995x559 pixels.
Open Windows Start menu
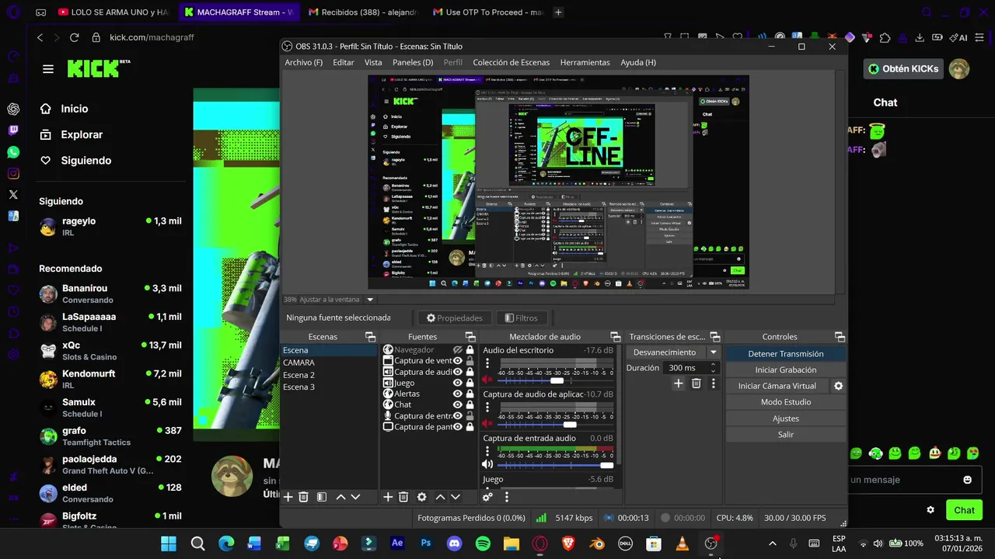pos(169,543)
